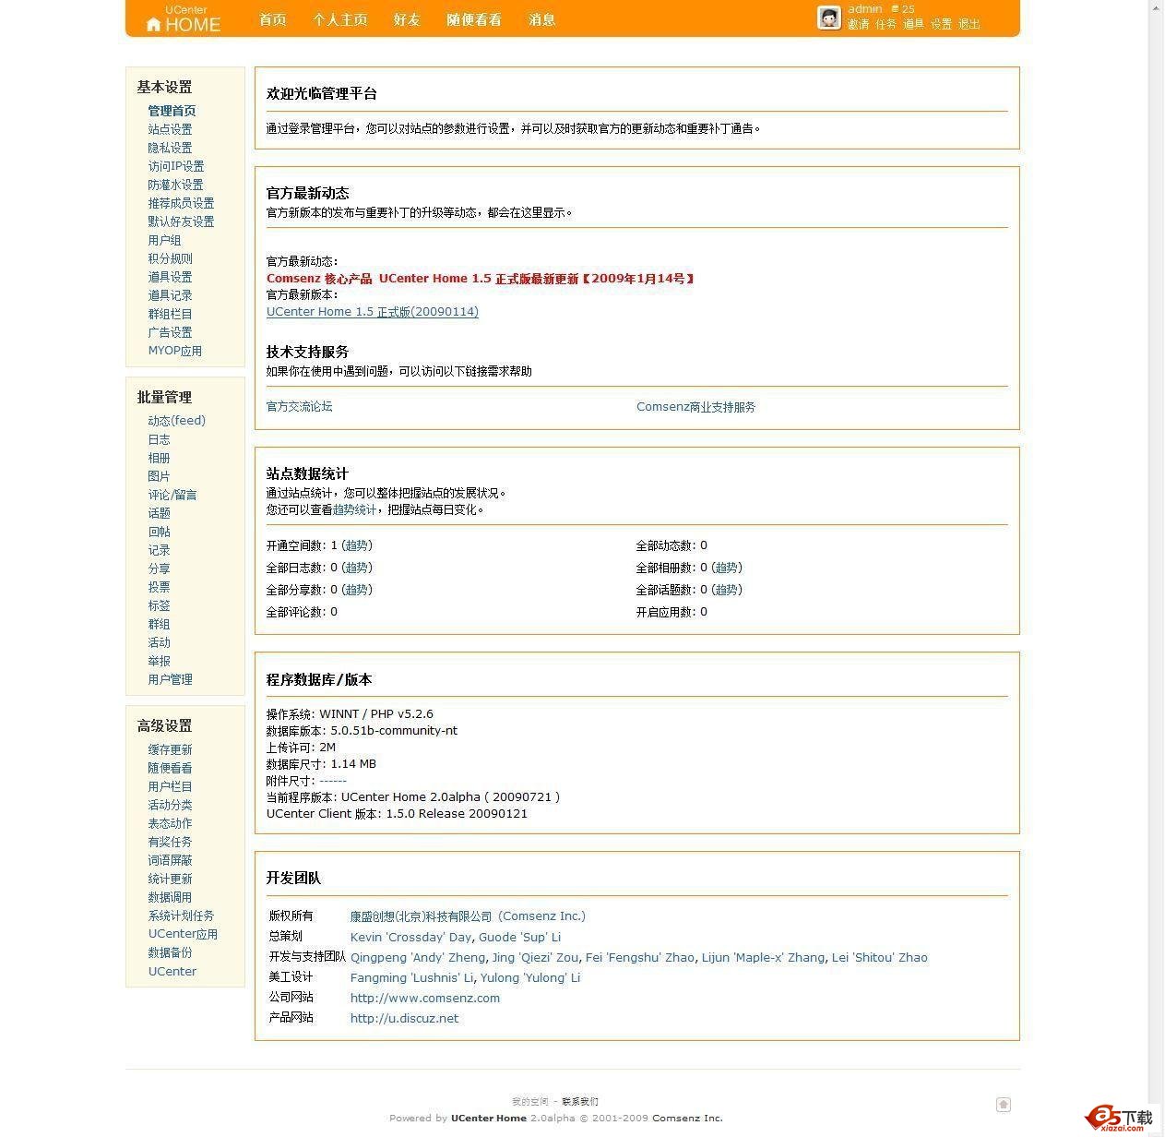
Task: Open 用户组 in sidebar
Action: click(x=164, y=240)
